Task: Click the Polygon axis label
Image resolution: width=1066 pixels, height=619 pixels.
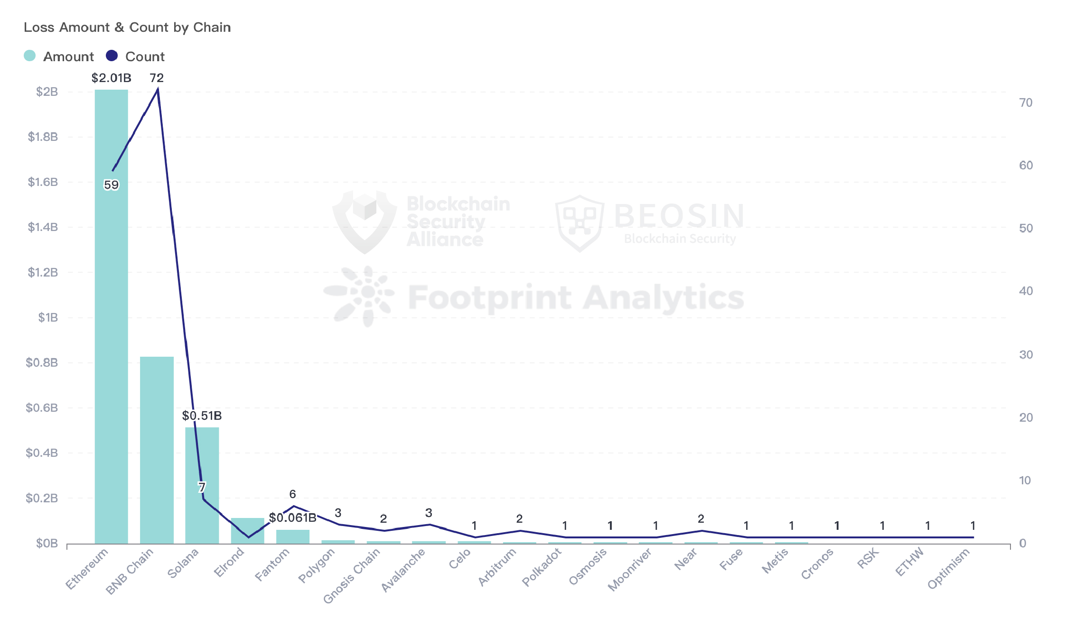Action: pos(317,565)
